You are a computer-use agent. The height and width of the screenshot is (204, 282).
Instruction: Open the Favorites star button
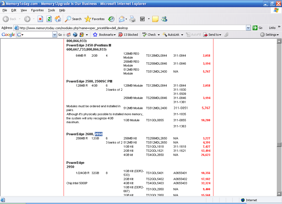coord(94,19)
